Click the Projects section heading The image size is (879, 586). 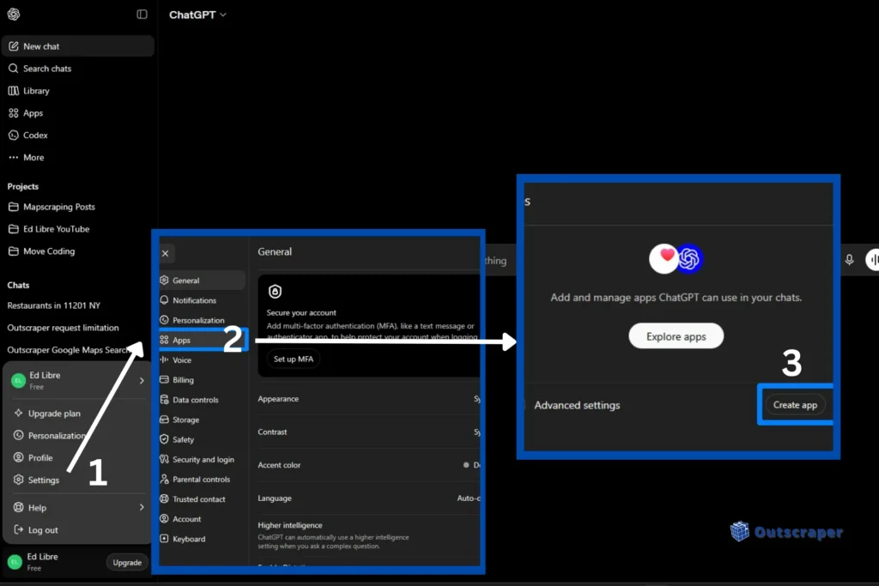point(23,186)
